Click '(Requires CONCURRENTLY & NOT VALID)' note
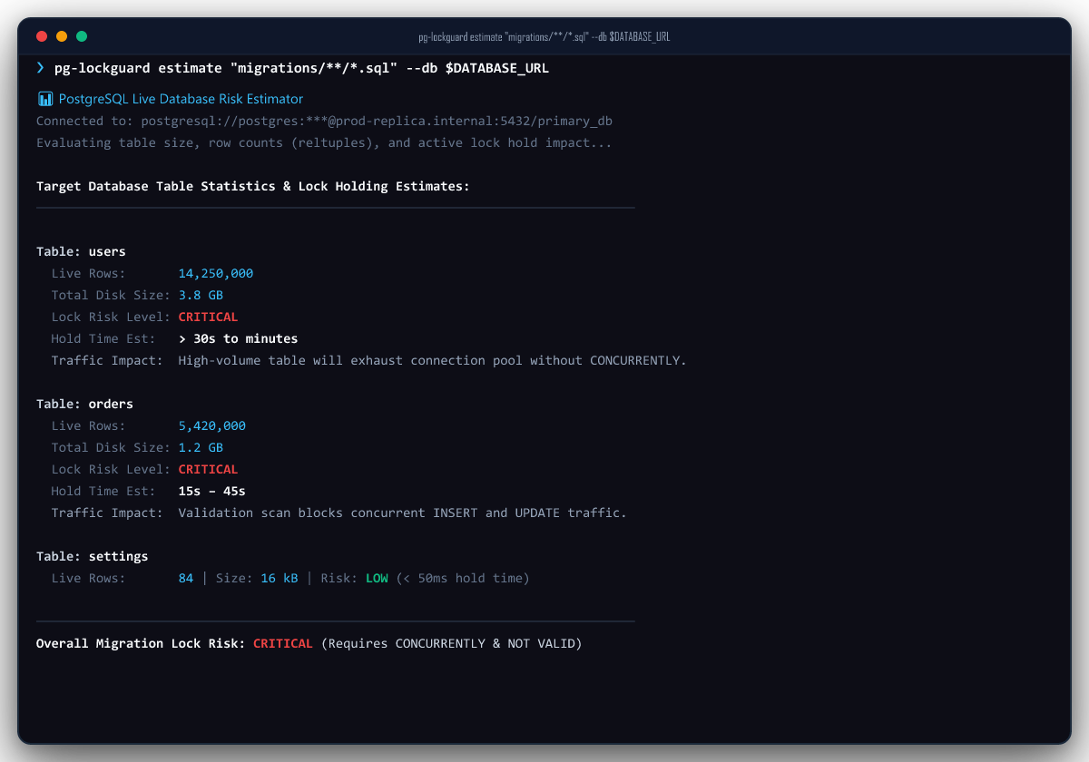 (451, 643)
